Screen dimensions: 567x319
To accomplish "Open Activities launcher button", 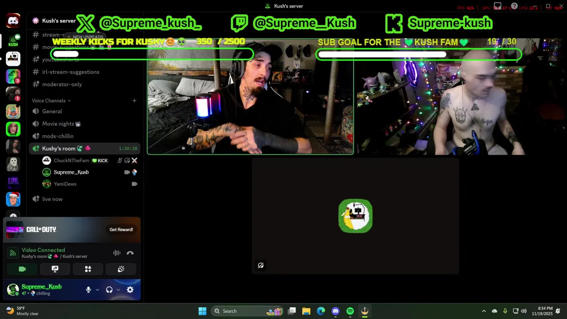I will click(88, 269).
